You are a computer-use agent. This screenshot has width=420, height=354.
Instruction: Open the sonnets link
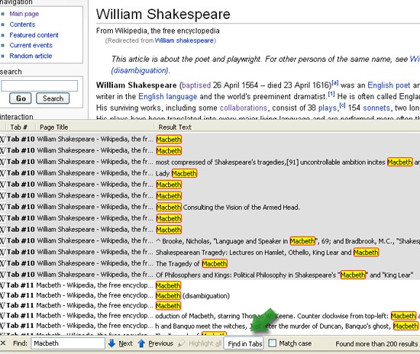(x=376, y=108)
